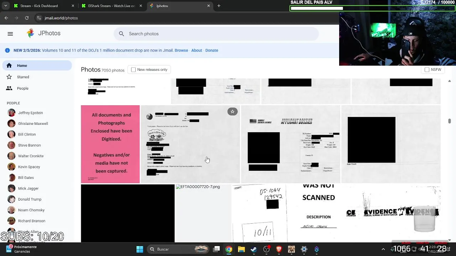Open the EFTA00007720-7.png thumbnail
The image size is (456, 256).
coord(203,213)
